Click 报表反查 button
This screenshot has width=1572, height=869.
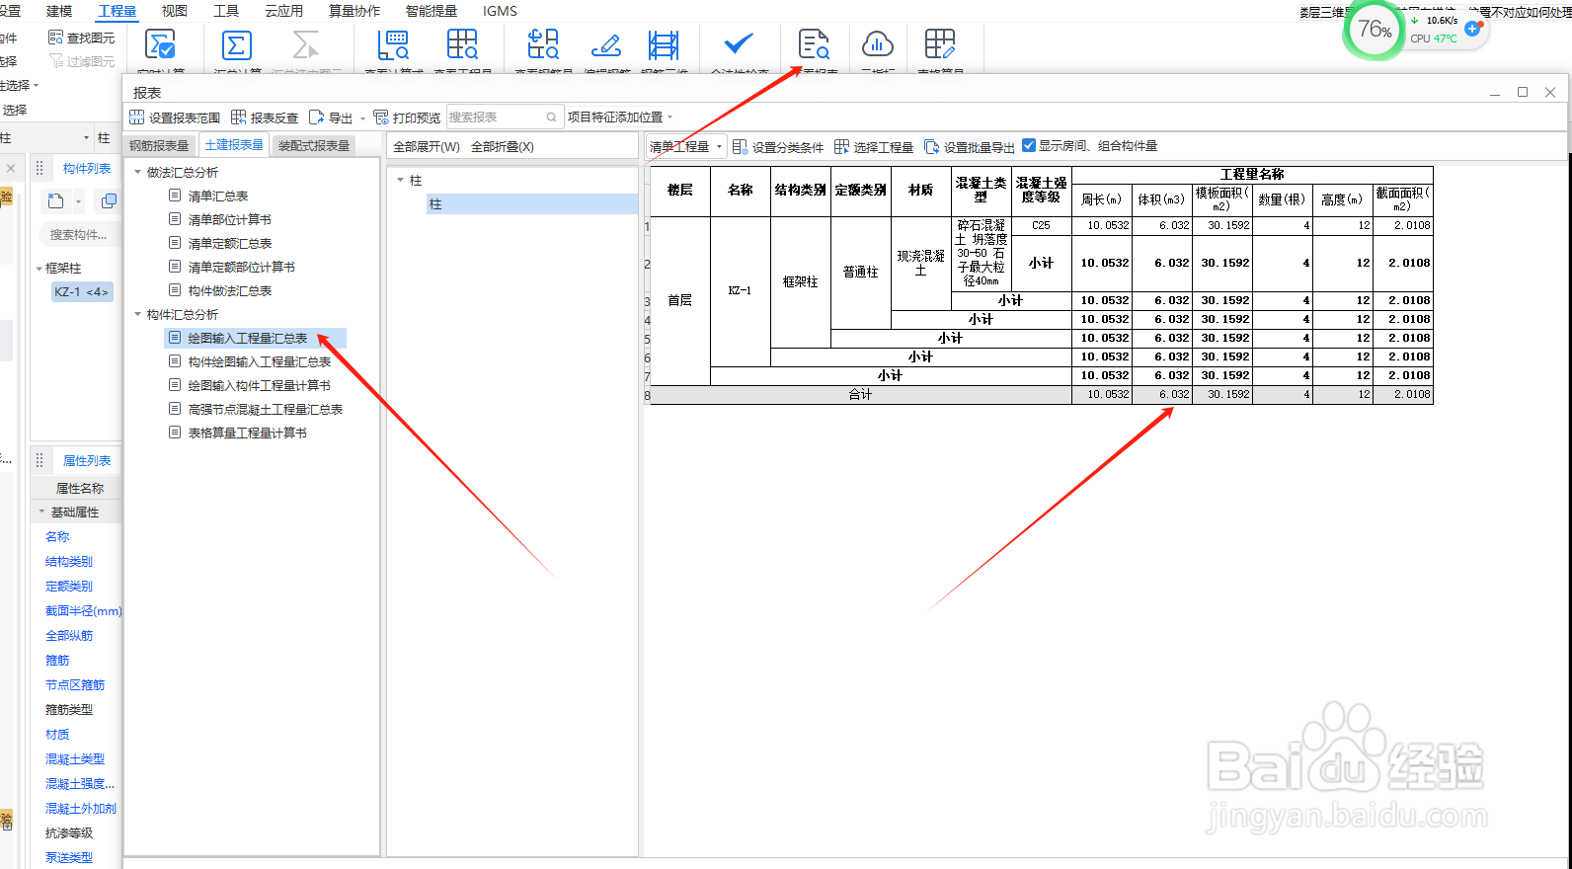(x=265, y=118)
